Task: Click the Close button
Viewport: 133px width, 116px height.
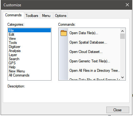Action: (118, 110)
